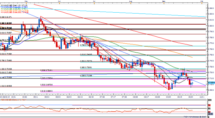Screen dimensions: 215x118
Task: Click the 1.618 Fibonacci label near 0.6950
Action: pyautogui.click(x=6, y=86)
